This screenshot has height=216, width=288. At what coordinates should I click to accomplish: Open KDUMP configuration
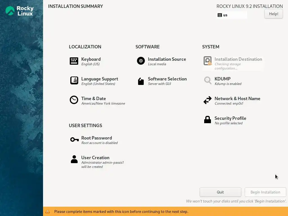point(222,79)
